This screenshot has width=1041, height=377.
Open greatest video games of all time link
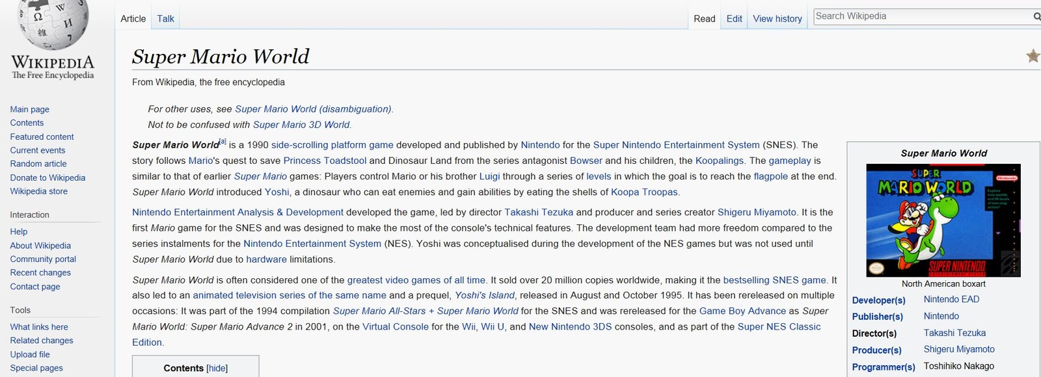pos(416,280)
